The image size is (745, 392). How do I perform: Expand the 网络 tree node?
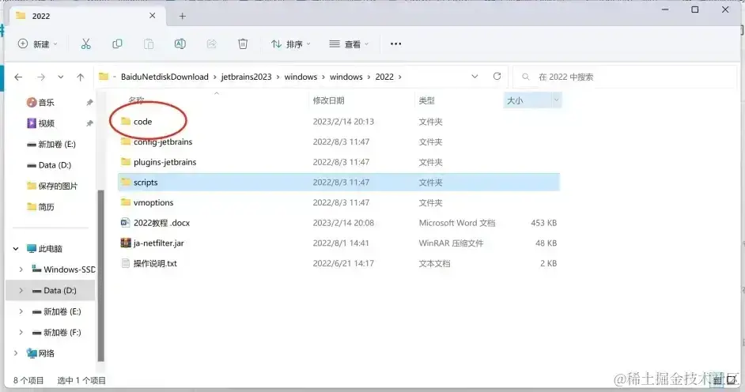[x=16, y=353]
